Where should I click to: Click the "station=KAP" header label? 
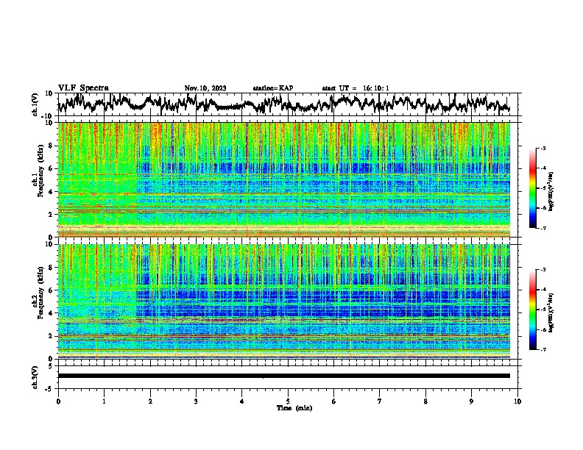click(273, 88)
